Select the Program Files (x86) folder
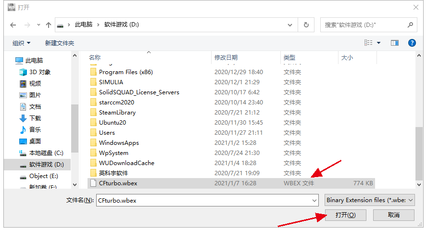 (x=126, y=72)
